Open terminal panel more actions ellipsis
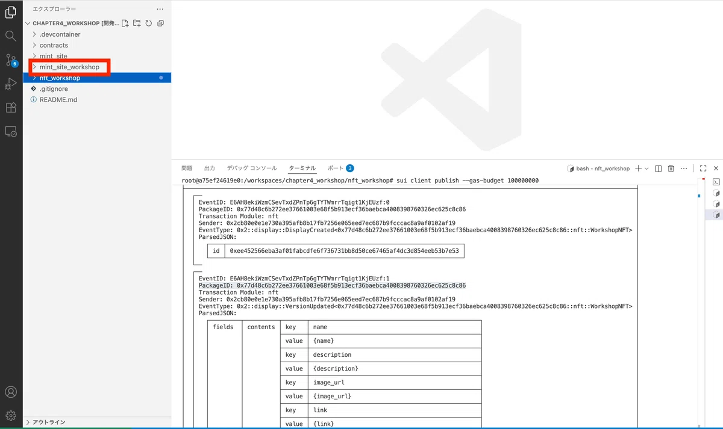Image resolution: width=723 pixels, height=429 pixels. tap(684, 168)
